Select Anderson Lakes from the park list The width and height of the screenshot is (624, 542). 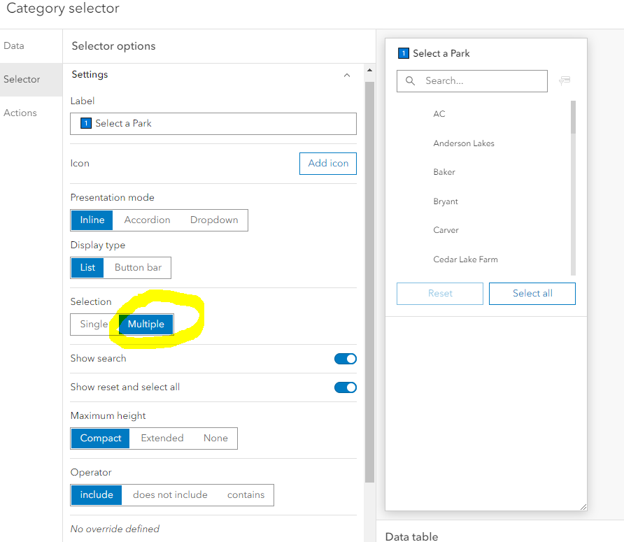[464, 143]
